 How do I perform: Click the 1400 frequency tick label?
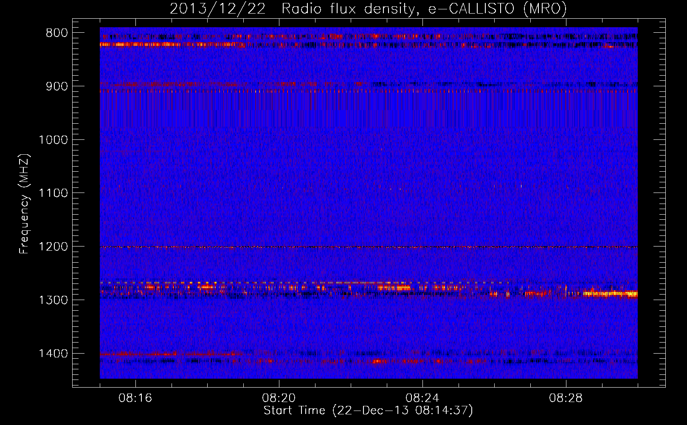(x=53, y=354)
